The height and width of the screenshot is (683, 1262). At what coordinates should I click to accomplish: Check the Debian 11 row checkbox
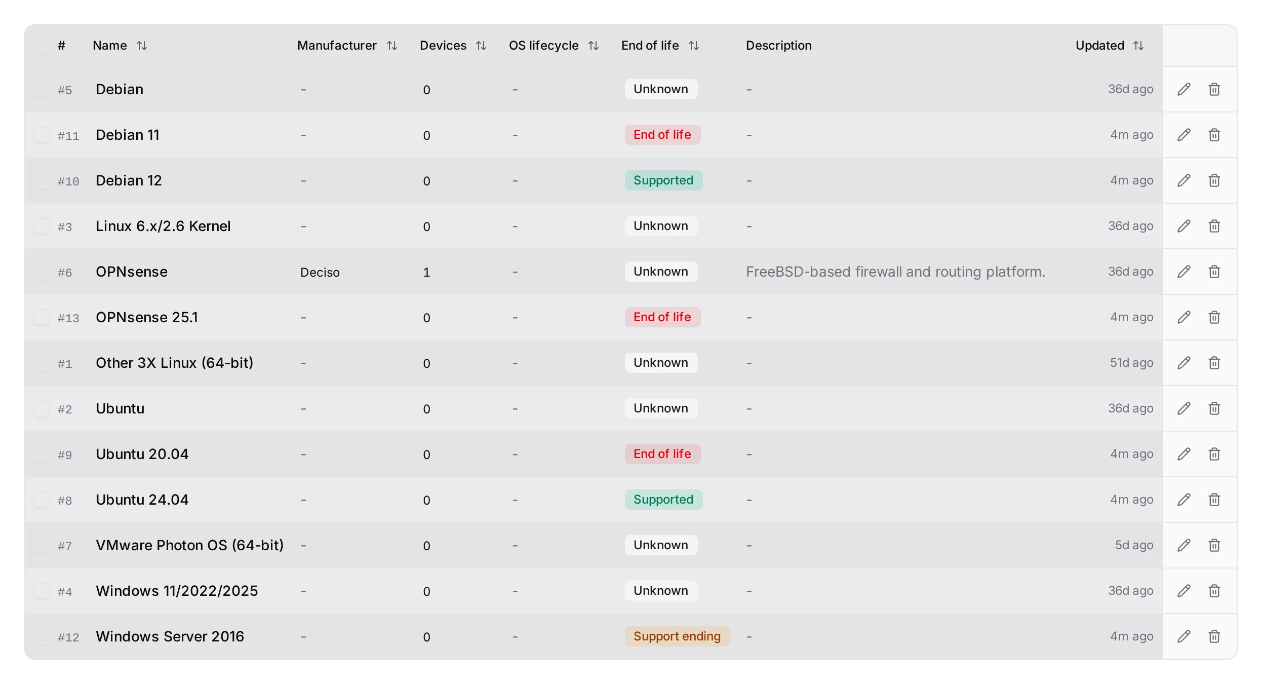[42, 135]
